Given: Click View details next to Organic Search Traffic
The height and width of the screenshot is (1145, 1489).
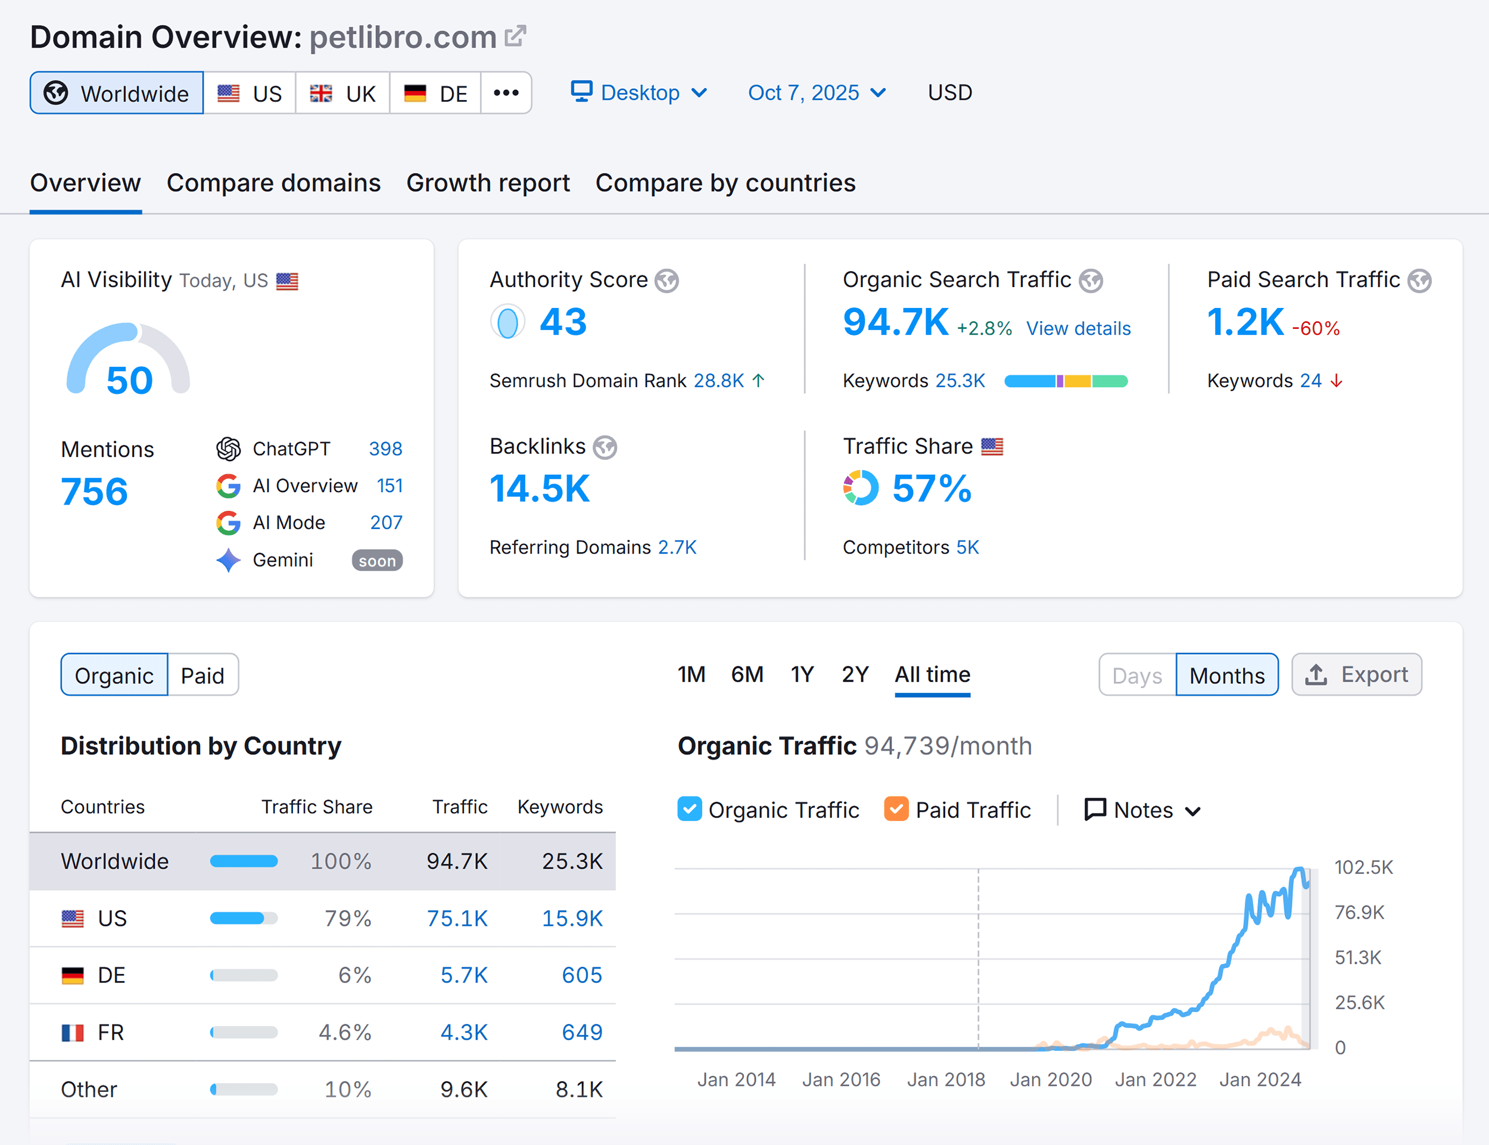Looking at the screenshot, I should [1078, 328].
